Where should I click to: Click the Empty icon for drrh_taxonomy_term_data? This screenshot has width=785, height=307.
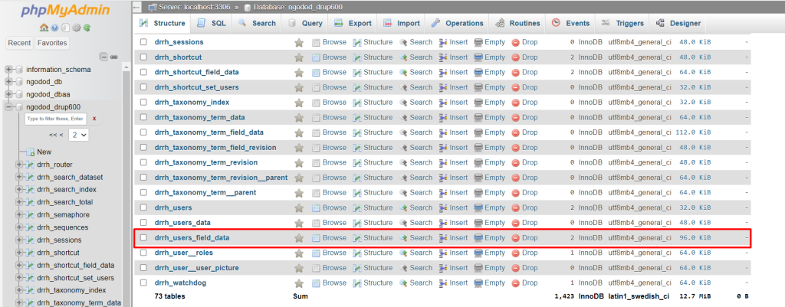coord(478,117)
